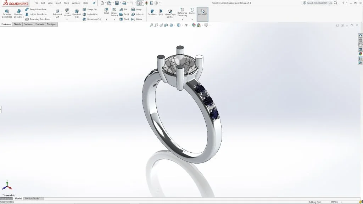The image size is (363, 204).
Task: Switch to the Sketch tab
Action: coord(17,24)
